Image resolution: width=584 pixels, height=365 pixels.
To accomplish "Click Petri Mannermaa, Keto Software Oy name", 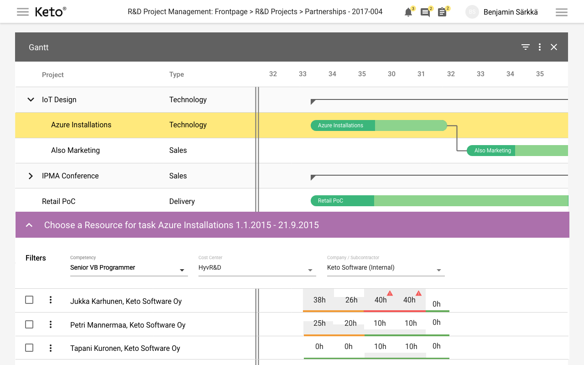I will [128, 325].
